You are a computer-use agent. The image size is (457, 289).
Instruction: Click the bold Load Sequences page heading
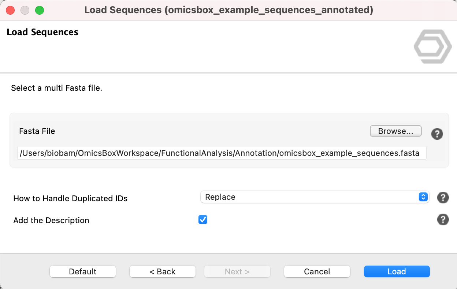point(42,32)
